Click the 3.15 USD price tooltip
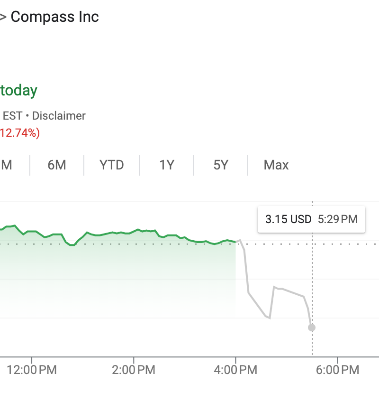This screenshot has height=394, width=379. [289, 219]
